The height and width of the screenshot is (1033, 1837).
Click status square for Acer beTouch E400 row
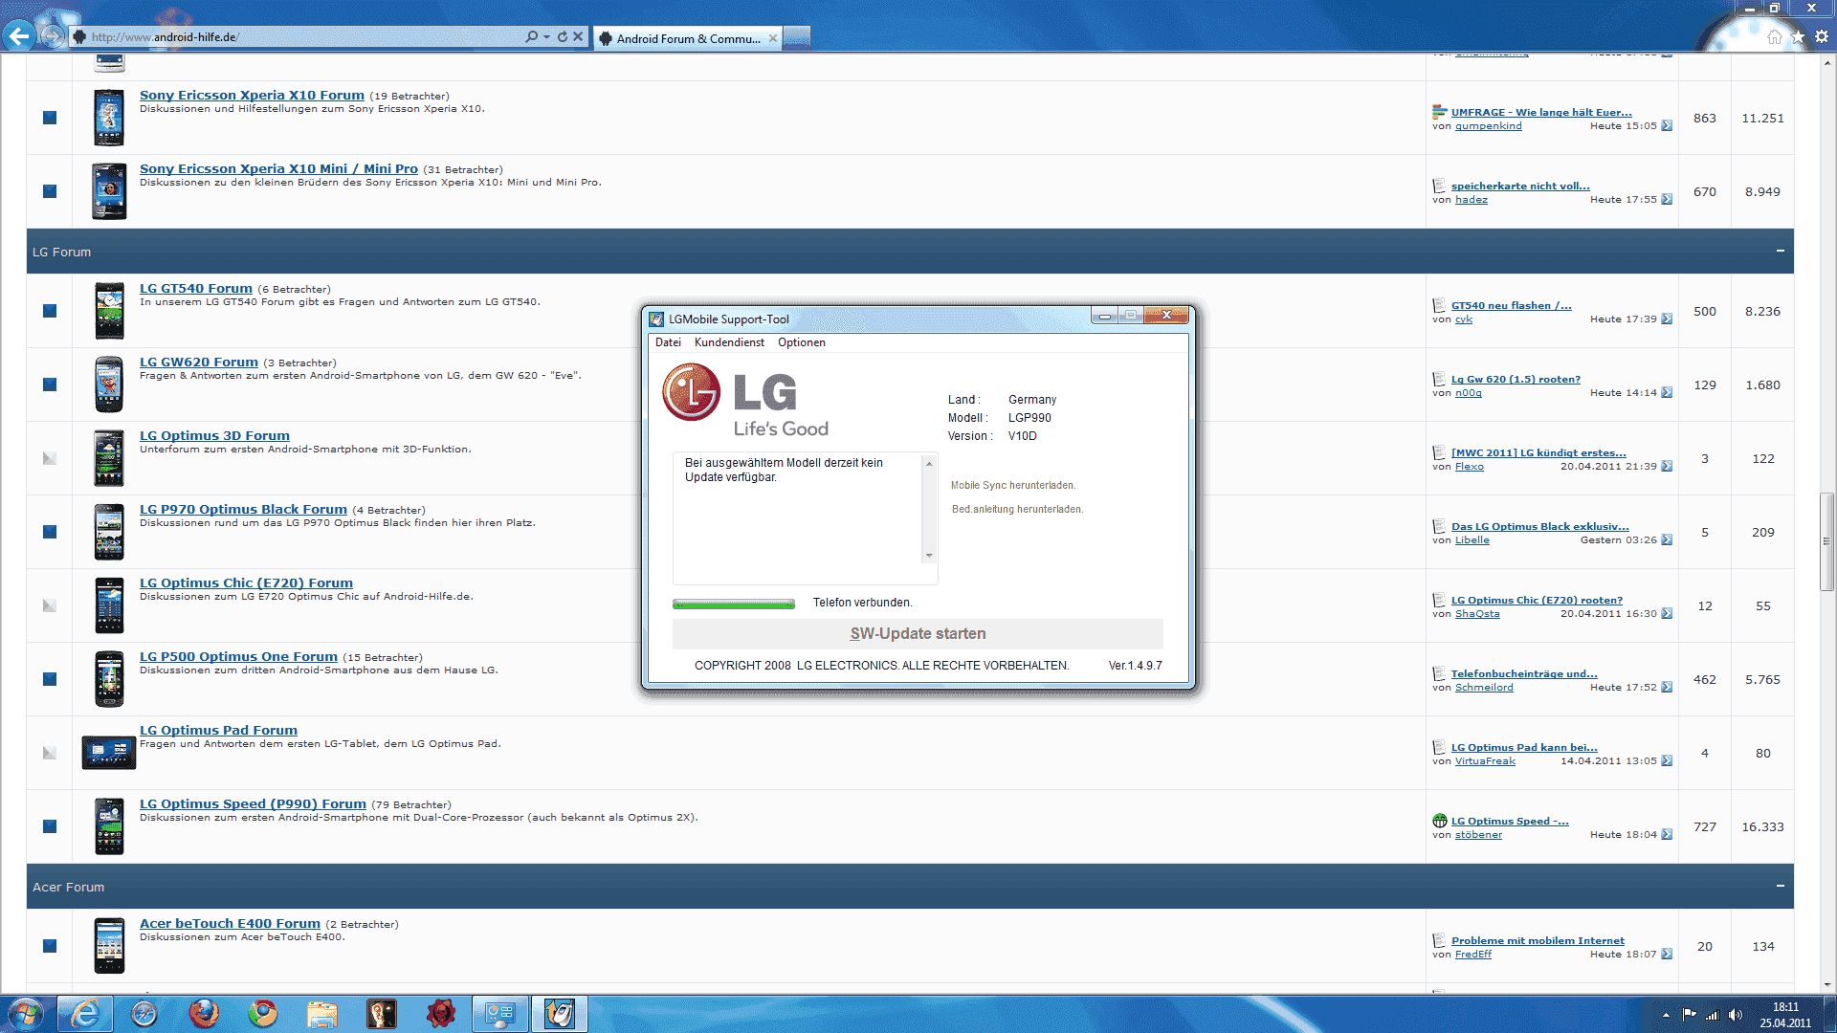(x=50, y=946)
